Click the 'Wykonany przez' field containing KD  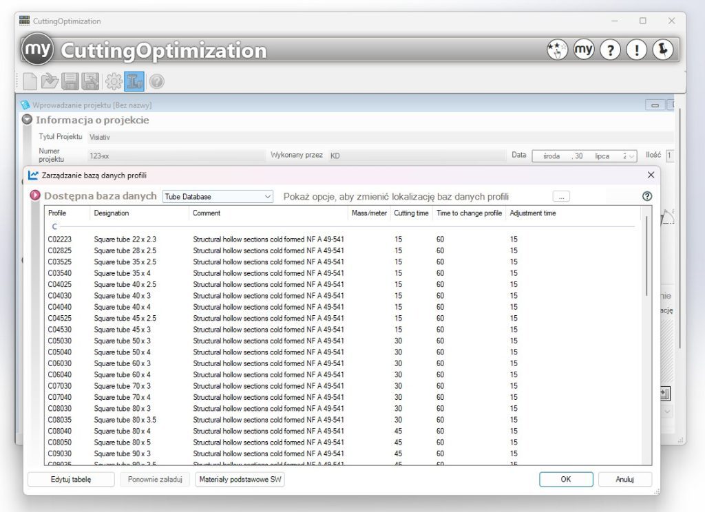tap(417, 156)
